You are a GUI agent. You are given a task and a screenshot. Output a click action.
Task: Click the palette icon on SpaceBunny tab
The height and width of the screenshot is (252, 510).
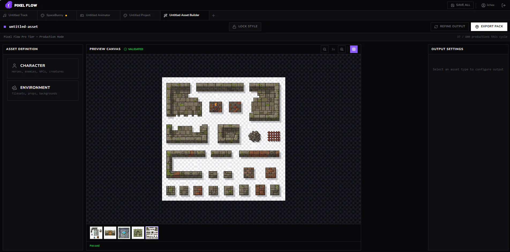click(43, 16)
